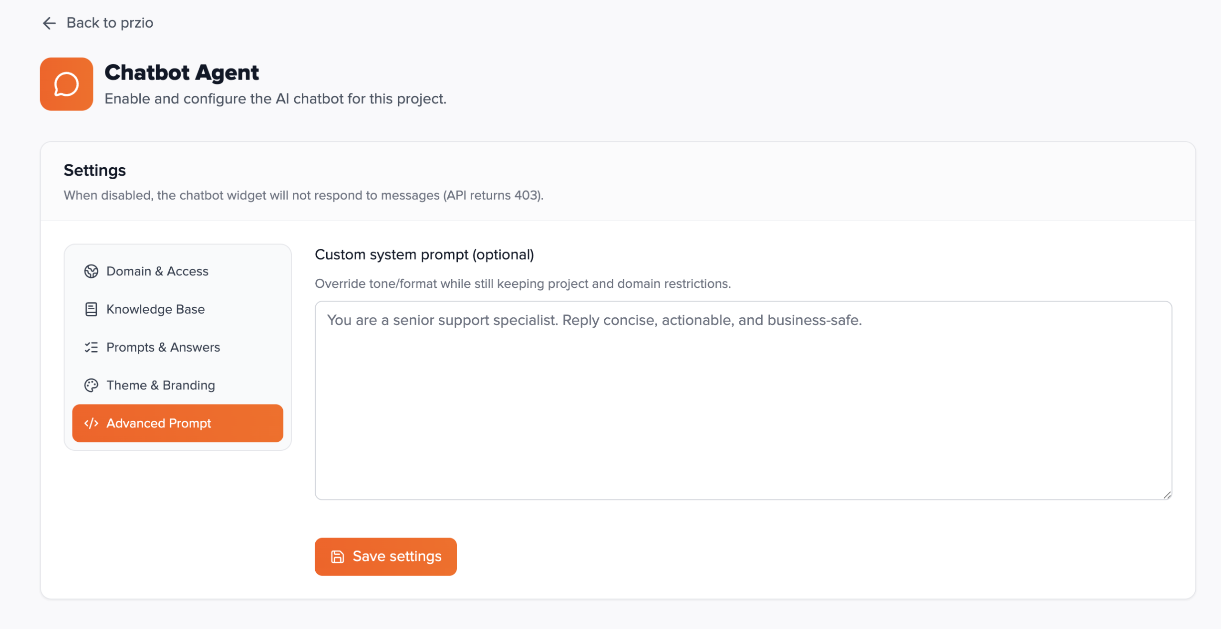Focus the custom system prompt text area
Viewport: 1221px width, 629px height.
click(743, 400)
